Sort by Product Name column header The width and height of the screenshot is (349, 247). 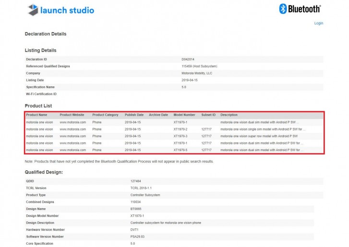[36, 115]
